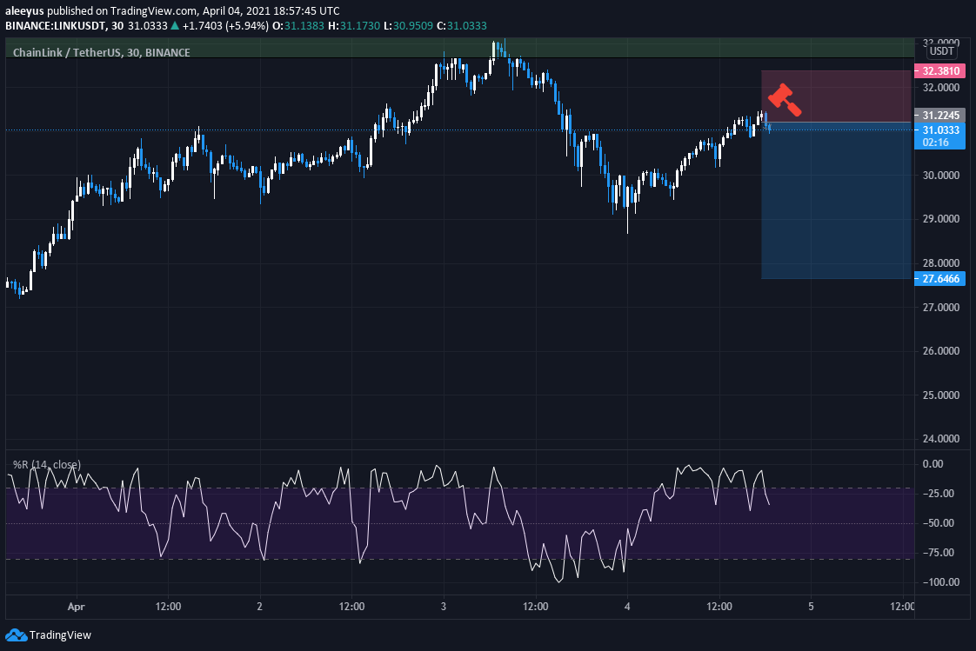This screenshot has width=976, height=651.
Task: Click the O:31.1383 open value in header
Action: (298, 25)
